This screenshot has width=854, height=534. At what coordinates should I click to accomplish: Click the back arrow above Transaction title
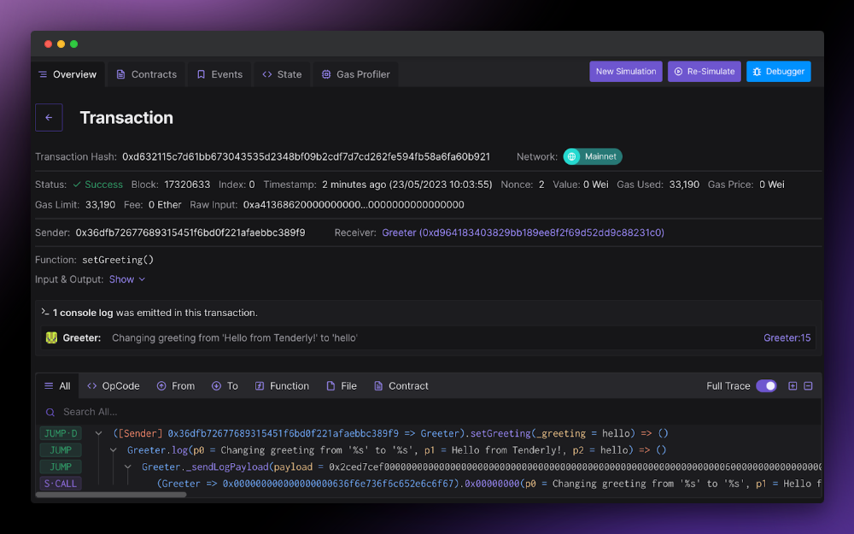(x=49, y=117)
